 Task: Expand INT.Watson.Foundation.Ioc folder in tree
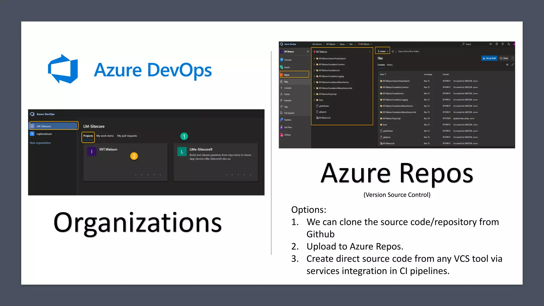(314, 70)
